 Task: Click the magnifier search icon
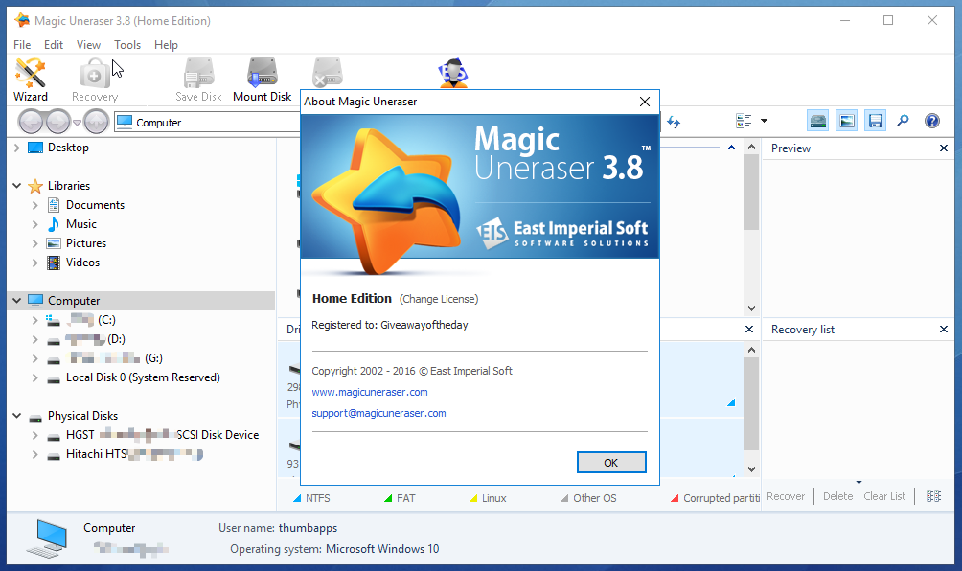coord(904,121)
